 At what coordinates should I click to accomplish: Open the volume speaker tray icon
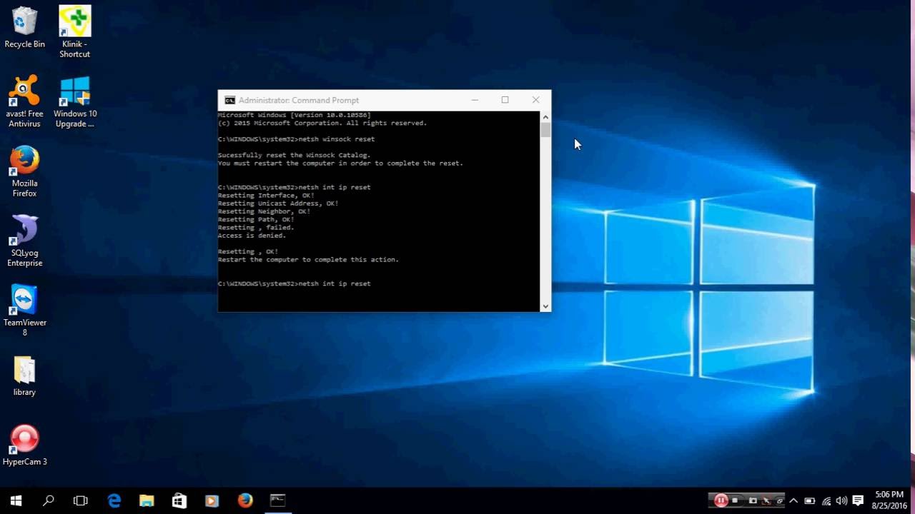pos(841,501)
